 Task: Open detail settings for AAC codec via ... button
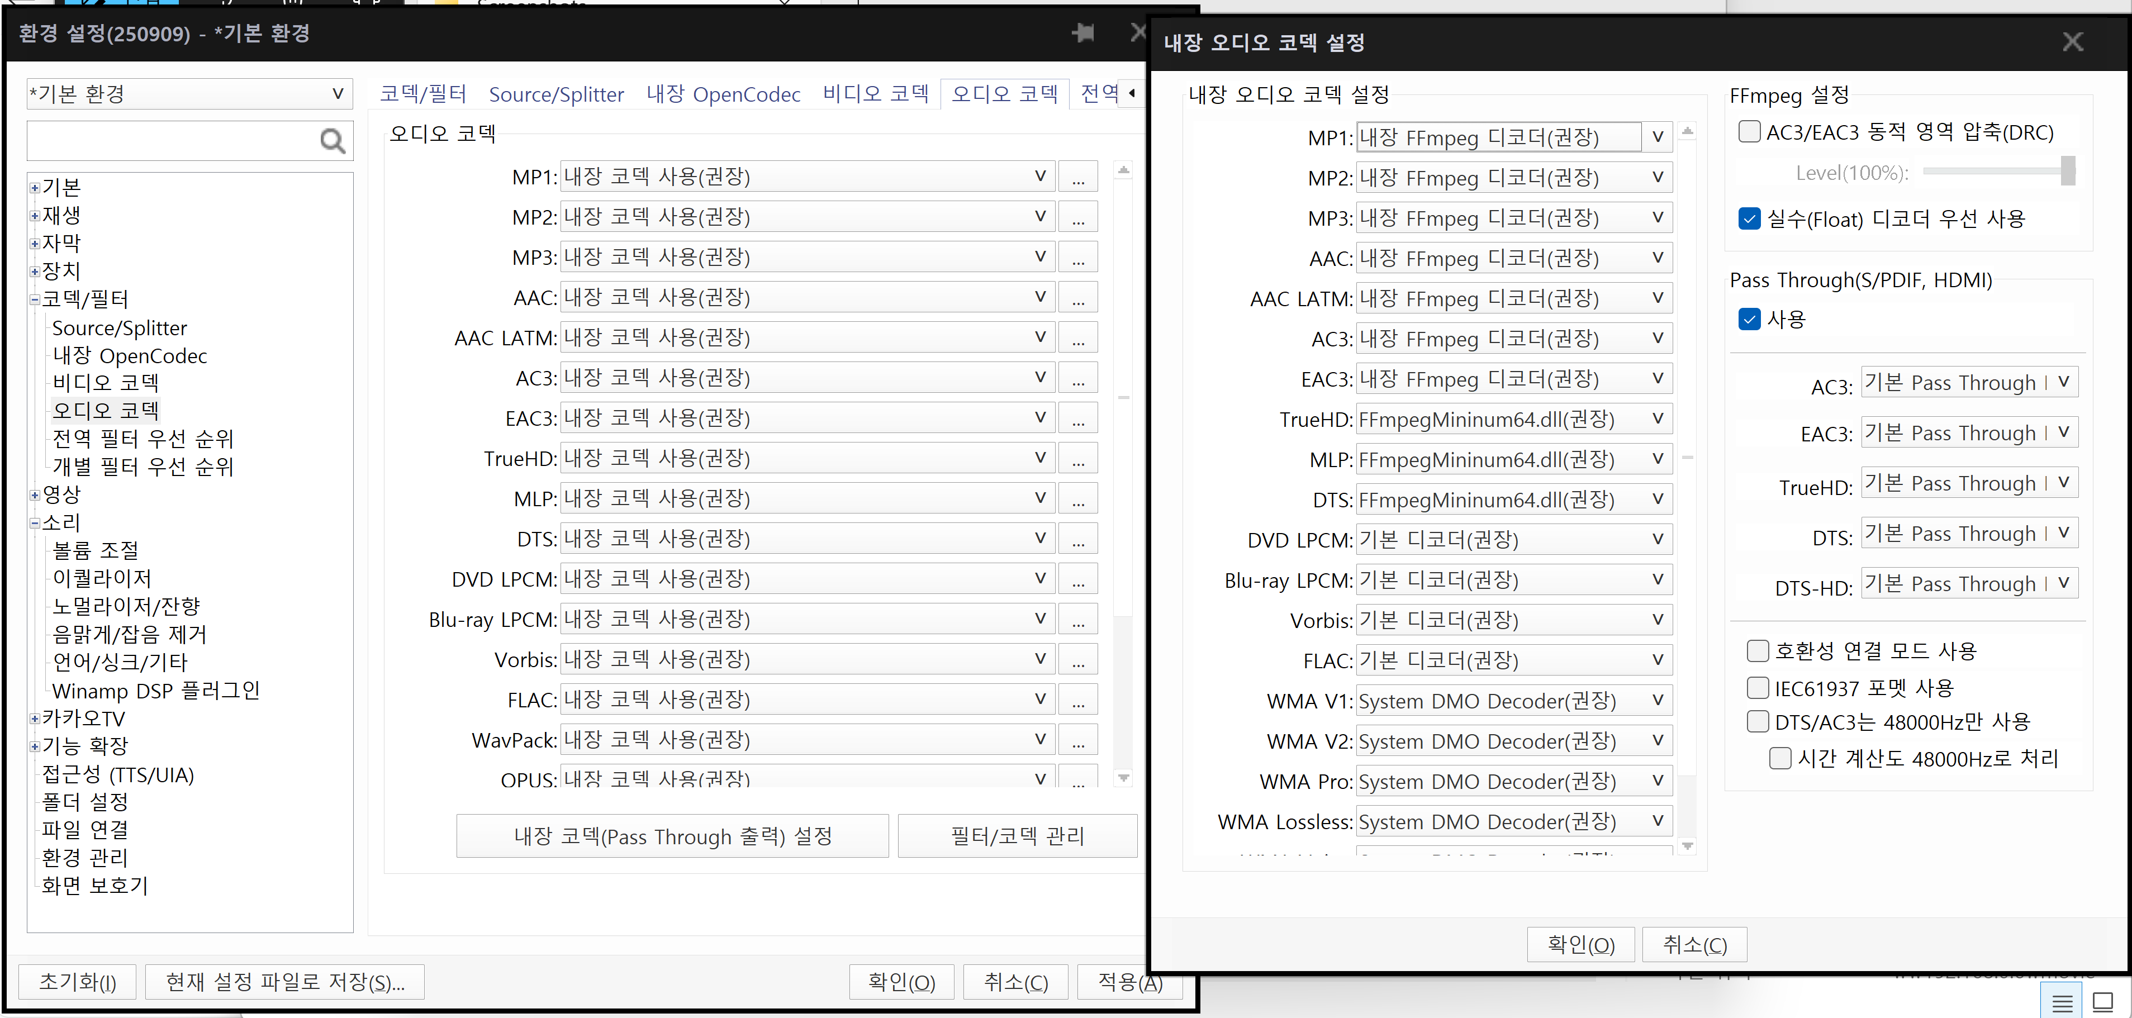1077,296
